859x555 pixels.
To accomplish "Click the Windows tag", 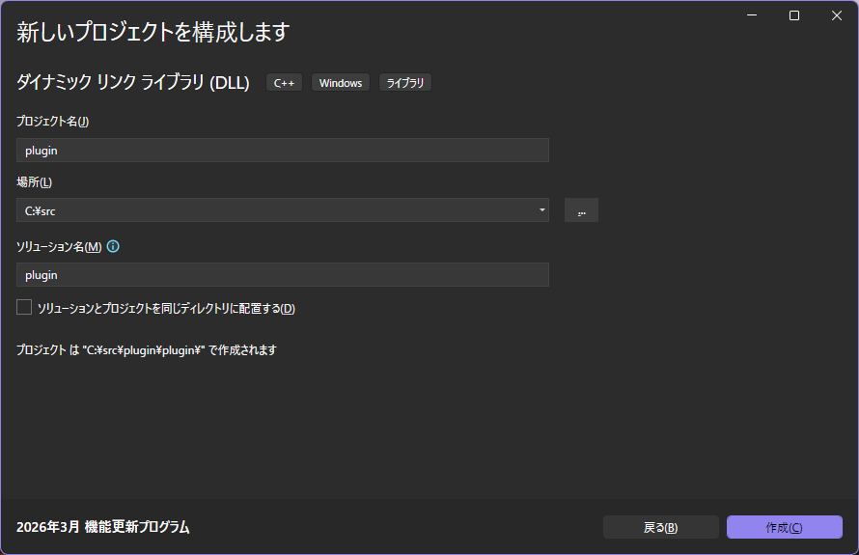I will tap(340, 83).
